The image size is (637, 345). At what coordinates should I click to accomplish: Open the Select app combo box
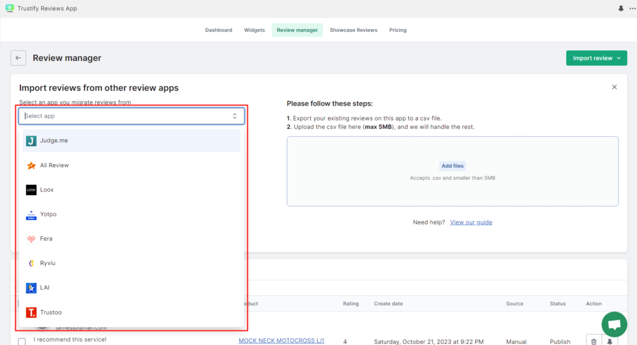131,116
